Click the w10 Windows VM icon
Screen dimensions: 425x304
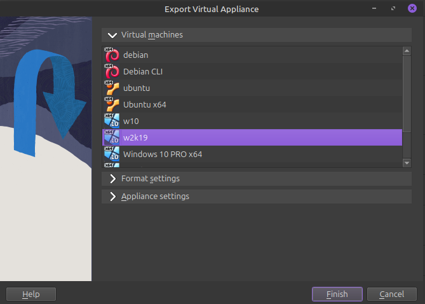point(112,121)
